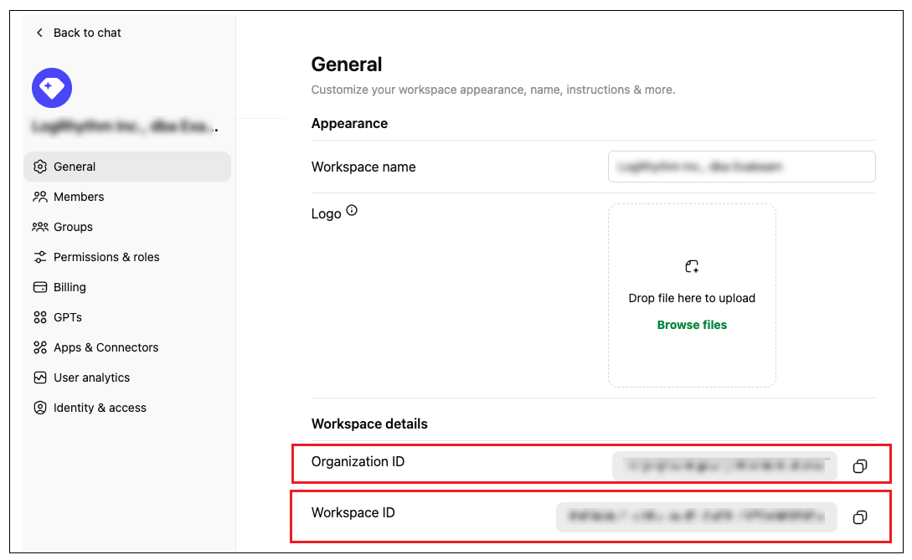Copy the Workspace ID
This screenshot has width=912, height=560.
(859, 517)
